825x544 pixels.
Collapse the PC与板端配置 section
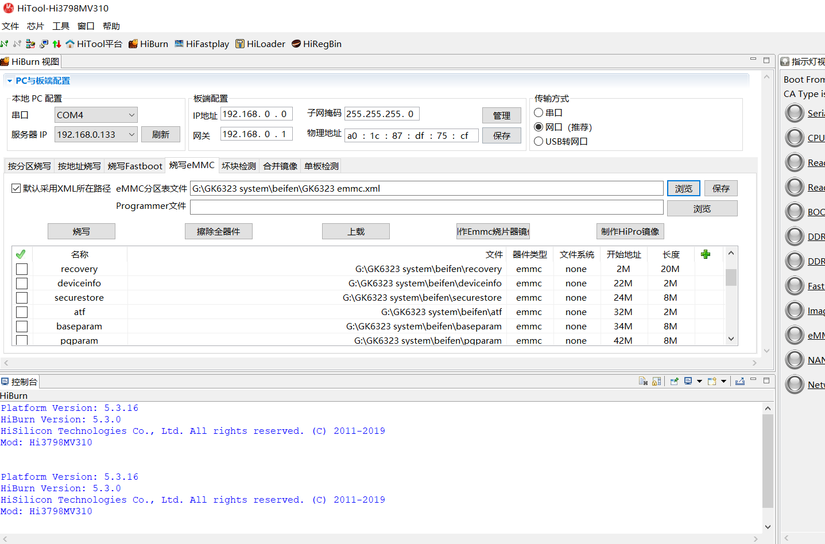tap(10, 81)
